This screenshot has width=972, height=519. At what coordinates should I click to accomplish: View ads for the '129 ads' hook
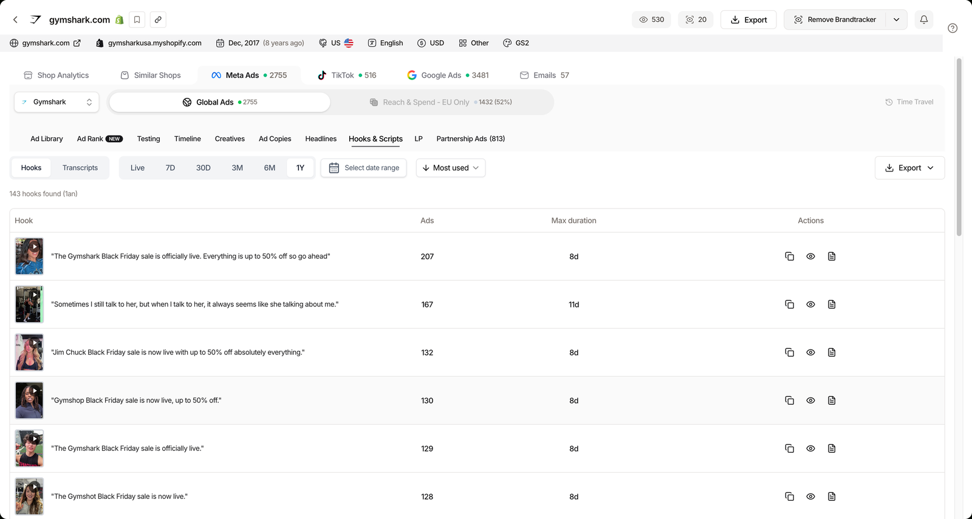coord(810,449)
